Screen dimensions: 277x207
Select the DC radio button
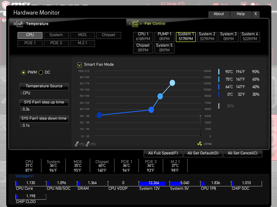click(x=41, y=72)
